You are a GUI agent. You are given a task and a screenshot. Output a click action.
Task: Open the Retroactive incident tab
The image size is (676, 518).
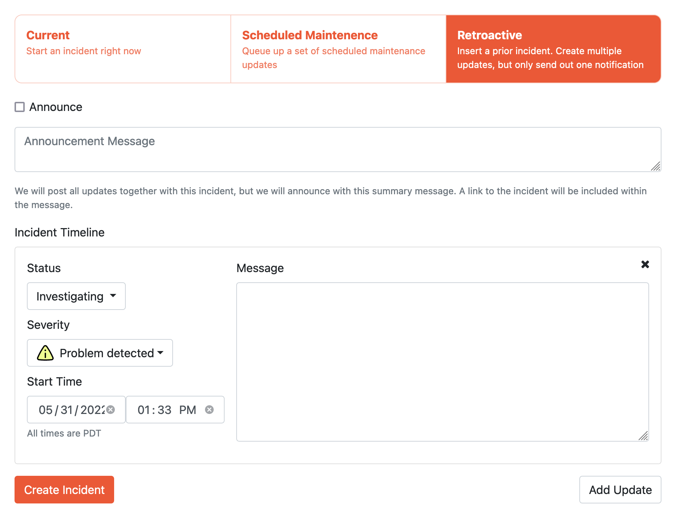[553, 49]
